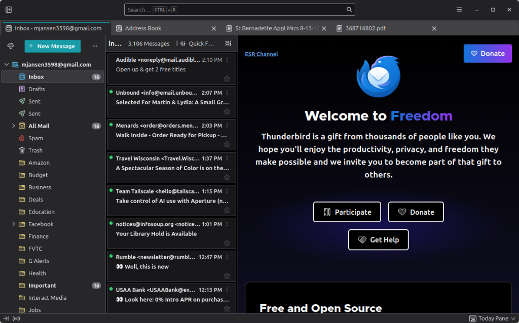Click the top-right blue Donate button

pyautogui.click(x=488, y=54)
